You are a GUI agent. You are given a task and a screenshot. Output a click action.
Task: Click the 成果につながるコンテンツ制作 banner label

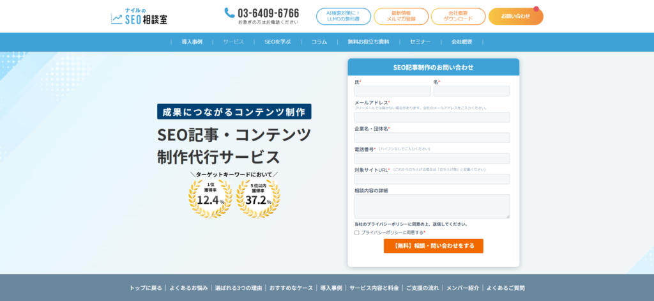coord(234,112)
